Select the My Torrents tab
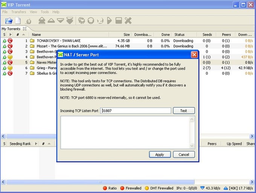Image resolution: width=256 pixels, height=193 pixels. [x=11, y=29]
